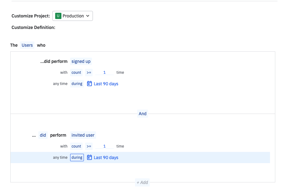Edit count value field for invited user
The height and width of the screenshot is (193, 289).
tap(104, 146)
